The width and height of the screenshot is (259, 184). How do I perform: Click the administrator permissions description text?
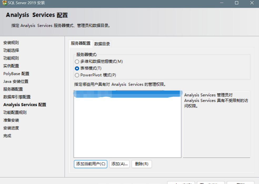point(216,101)
